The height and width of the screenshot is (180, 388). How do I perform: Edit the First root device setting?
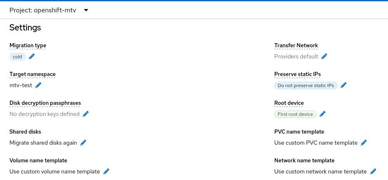click(x=323, y=114)
